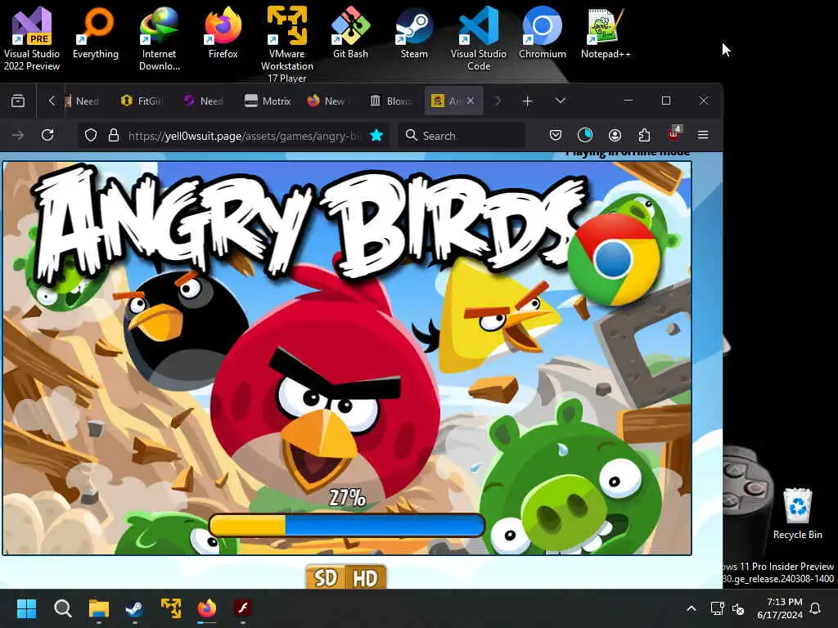Switch to Firefox on the taskbar
838x628 pixels.
coord(207,608)
